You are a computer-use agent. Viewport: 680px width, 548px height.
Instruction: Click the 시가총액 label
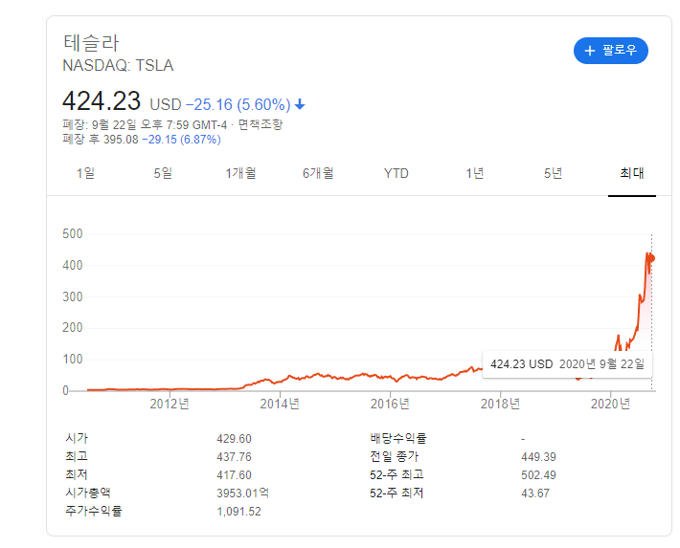pos(88,493)
